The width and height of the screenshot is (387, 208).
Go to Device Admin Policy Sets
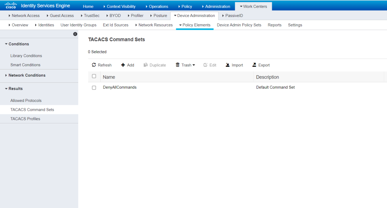tap(239, 25)
